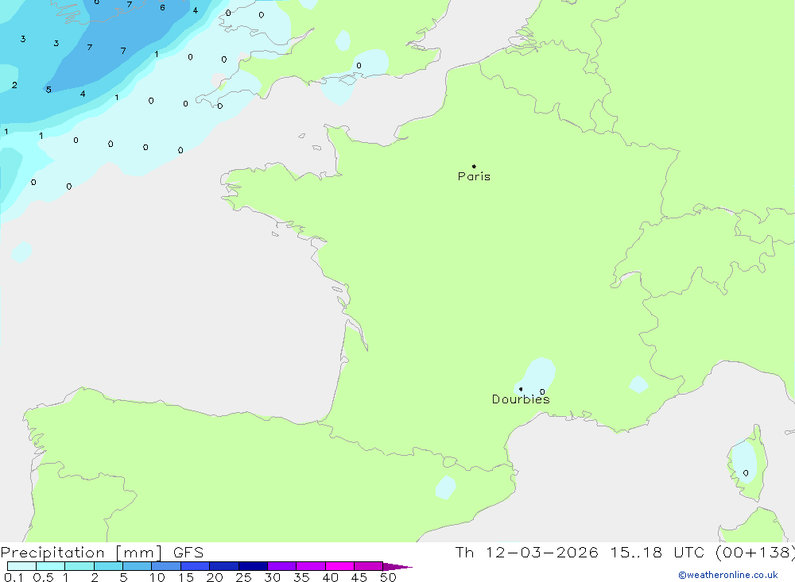795x582 pixels.
Task: Click the 10 mm blue legend swatch
Action: [166, 566]
